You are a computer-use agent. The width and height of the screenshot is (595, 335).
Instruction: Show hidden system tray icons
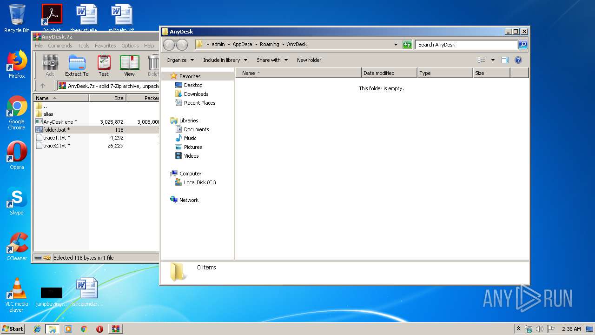518,329
